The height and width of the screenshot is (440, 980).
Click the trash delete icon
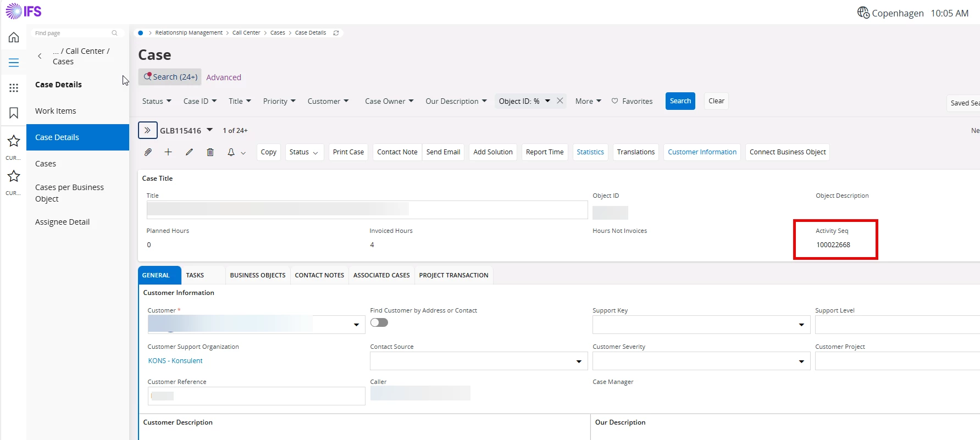coord(210,152)
